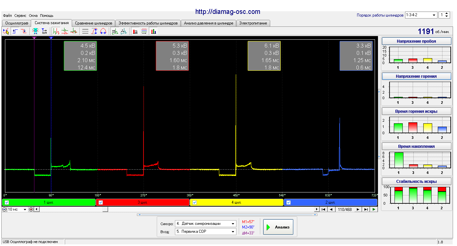Open Сервис menu
457x246 pixels.
coord(21,16)
